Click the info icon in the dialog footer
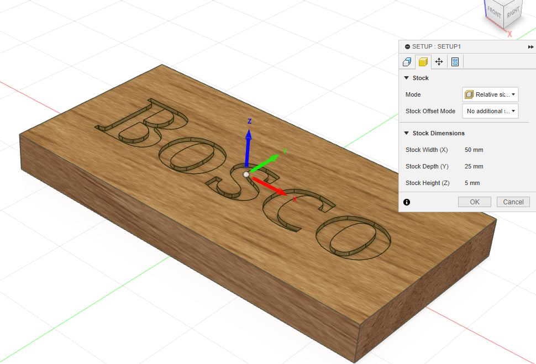The image size is (536, 364). [407, 202]
